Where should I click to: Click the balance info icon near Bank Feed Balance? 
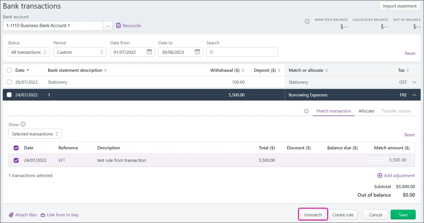pyautogui.click(x=307, y=21)
